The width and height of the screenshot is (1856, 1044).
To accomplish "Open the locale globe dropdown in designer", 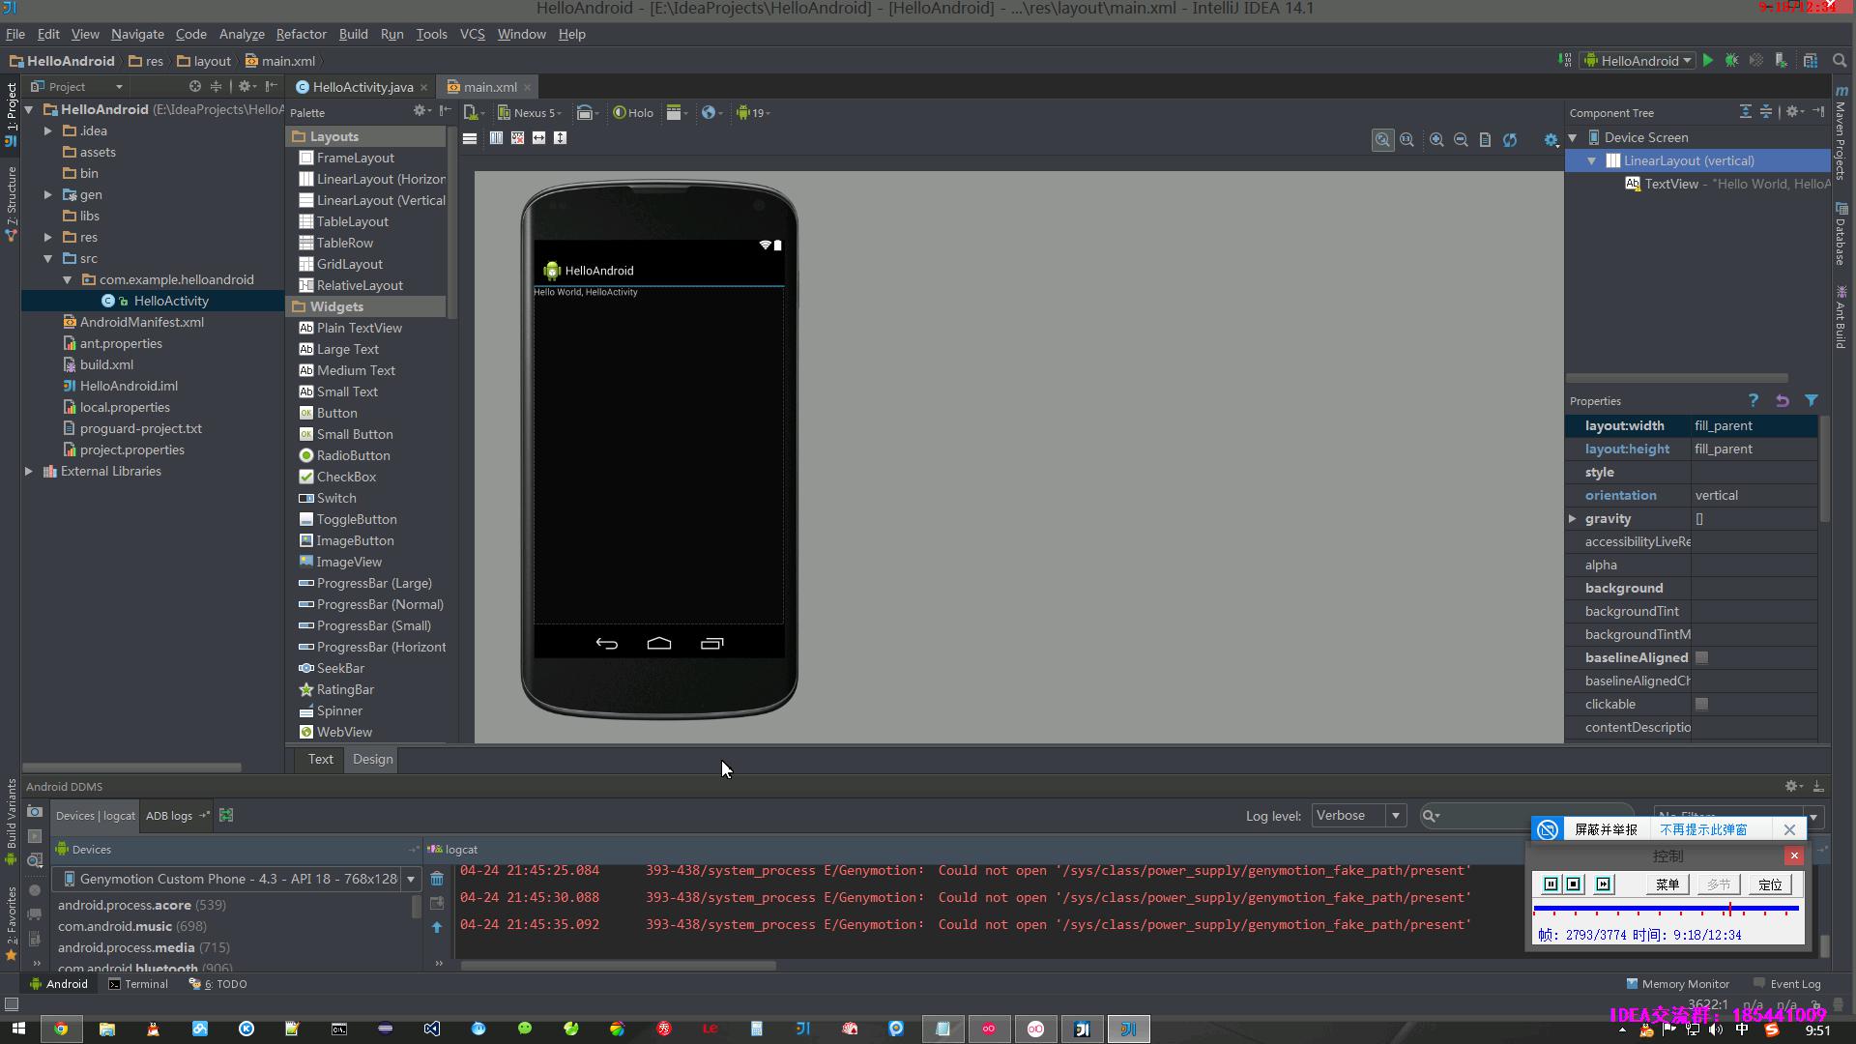I will [x=712, y=113].
